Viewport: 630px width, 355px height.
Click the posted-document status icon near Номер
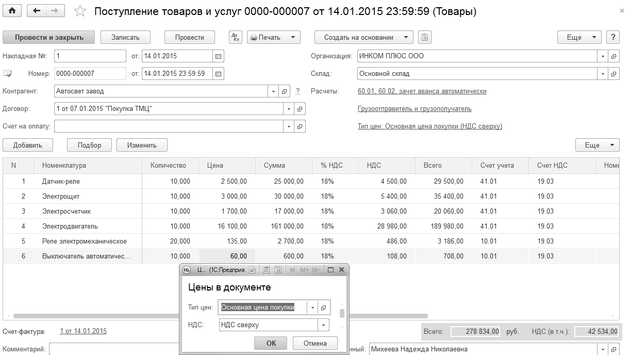point(7,73)
